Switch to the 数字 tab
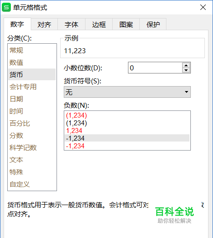Screen dimensions: 213x238 (17, 24)
